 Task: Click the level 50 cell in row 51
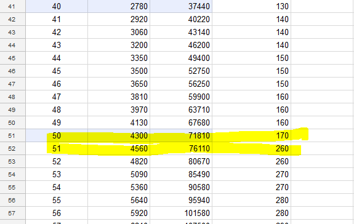(x=57, y=135)
